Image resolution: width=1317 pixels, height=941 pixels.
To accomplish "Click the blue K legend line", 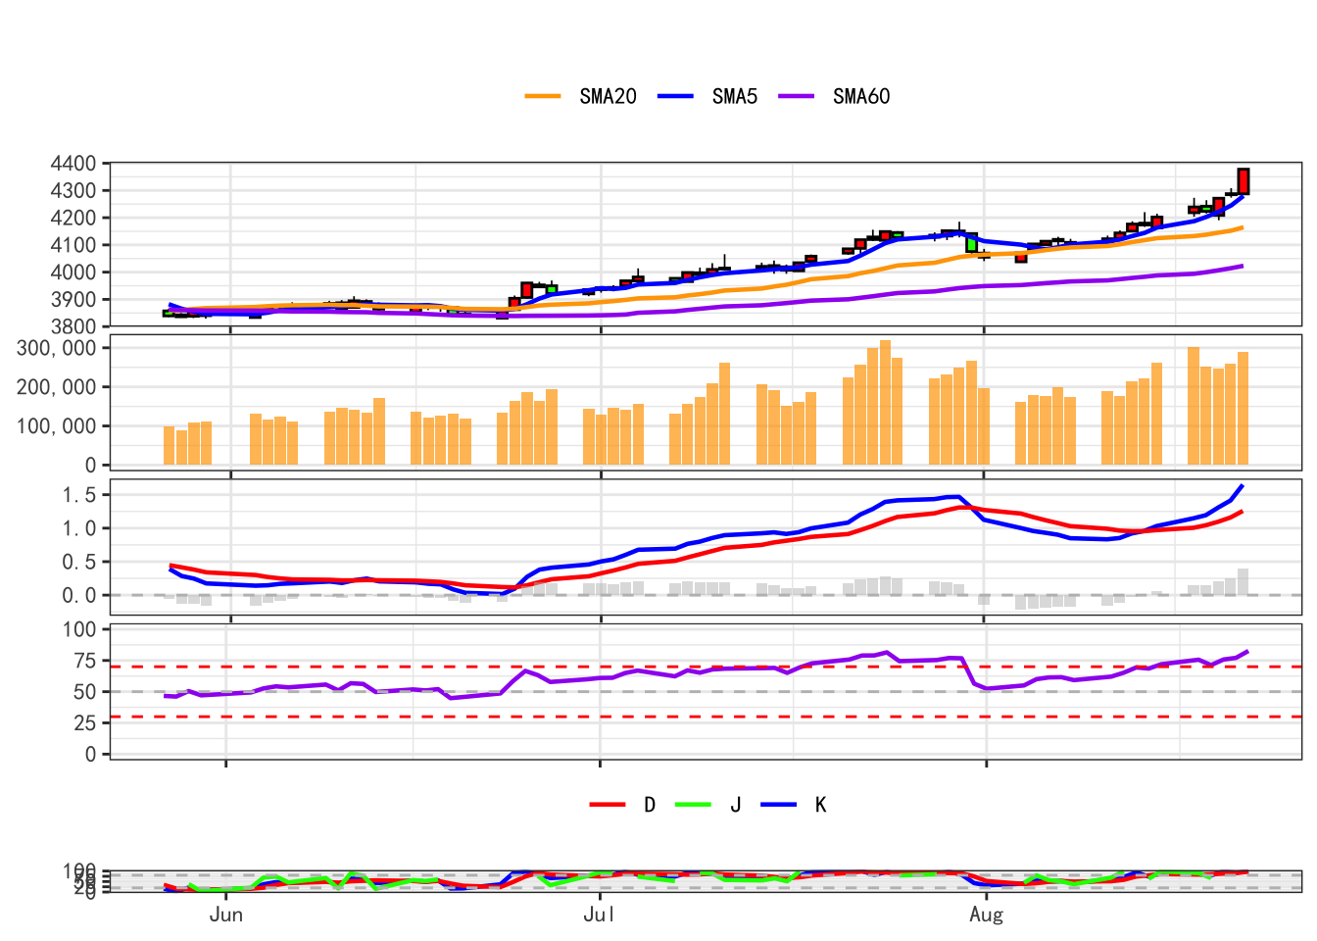I will pyautogui.click(x=778, y=805).
